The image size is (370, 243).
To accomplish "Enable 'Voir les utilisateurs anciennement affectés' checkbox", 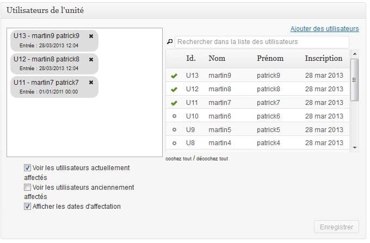I will click(27, 188).
